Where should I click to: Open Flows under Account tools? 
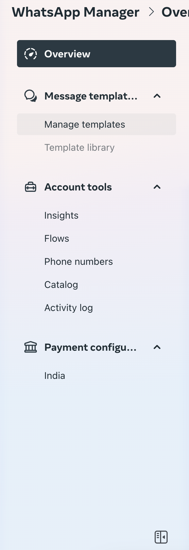point(57,239)
